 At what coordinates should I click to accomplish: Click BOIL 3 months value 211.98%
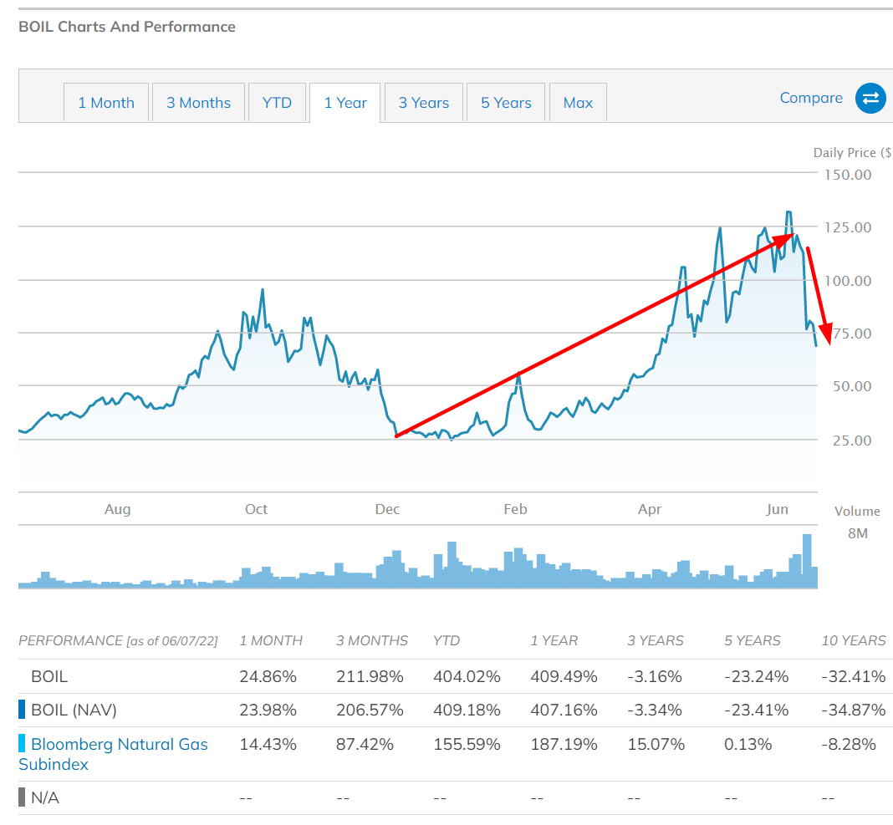click(x=370, y=676)
